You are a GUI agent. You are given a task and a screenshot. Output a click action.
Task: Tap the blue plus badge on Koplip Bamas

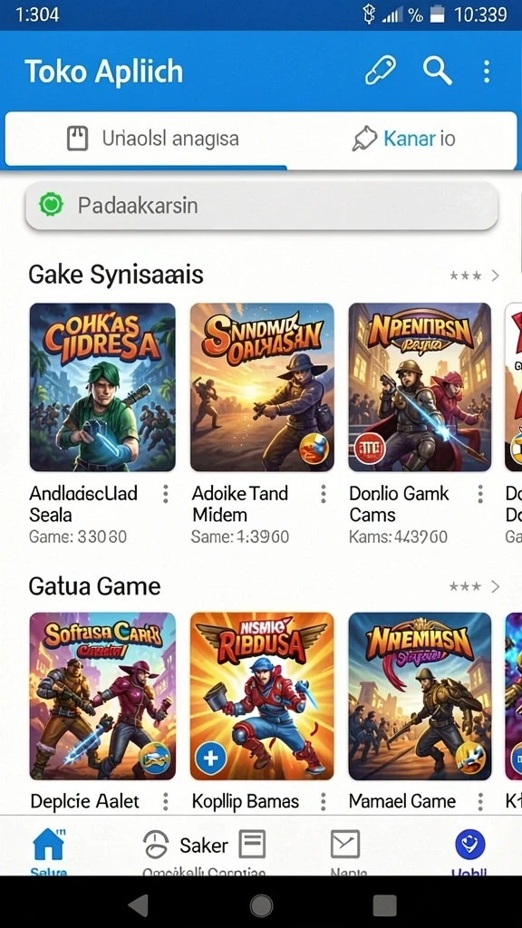[x=210, y=759]
